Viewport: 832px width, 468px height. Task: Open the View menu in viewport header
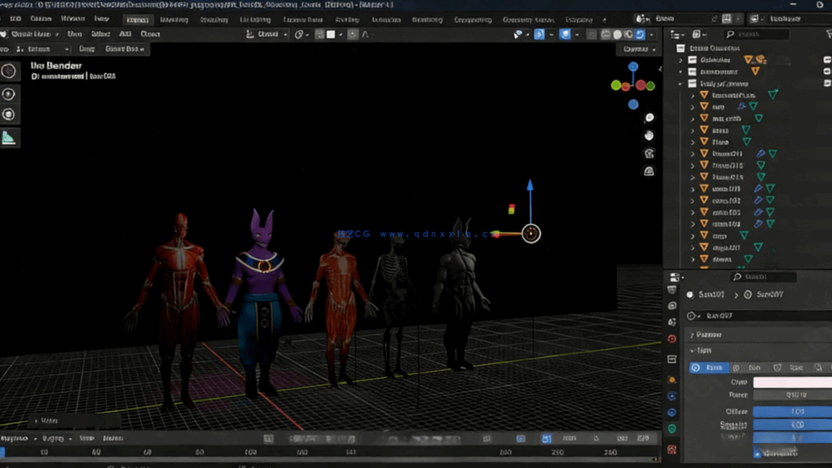pos(74,34)
